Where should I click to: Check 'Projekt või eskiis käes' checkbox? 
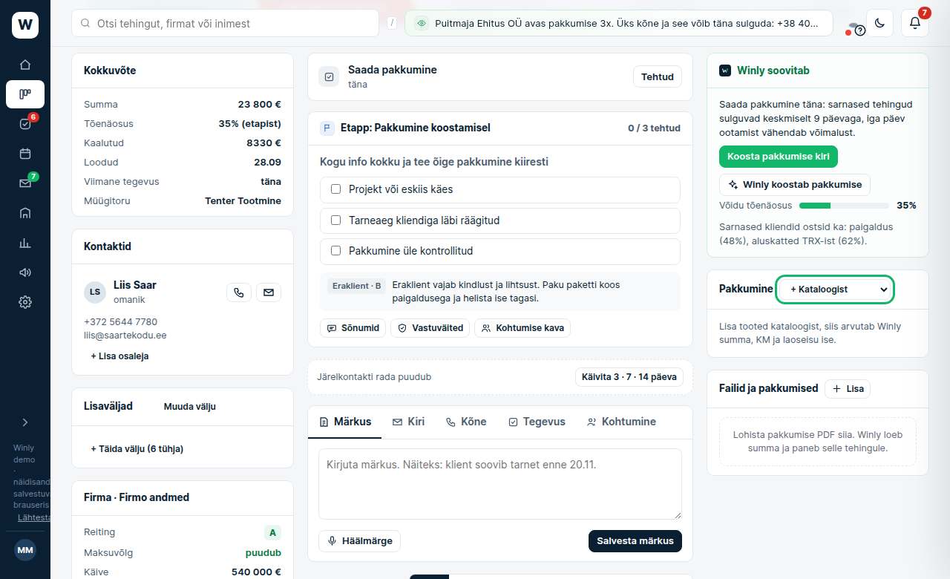tap(335, 189)
